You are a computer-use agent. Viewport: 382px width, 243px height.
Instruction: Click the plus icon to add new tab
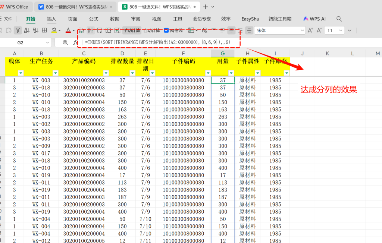[206, 7]
